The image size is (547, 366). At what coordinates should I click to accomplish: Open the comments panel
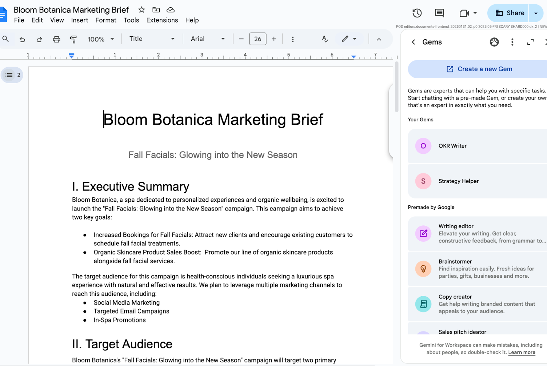439,13
